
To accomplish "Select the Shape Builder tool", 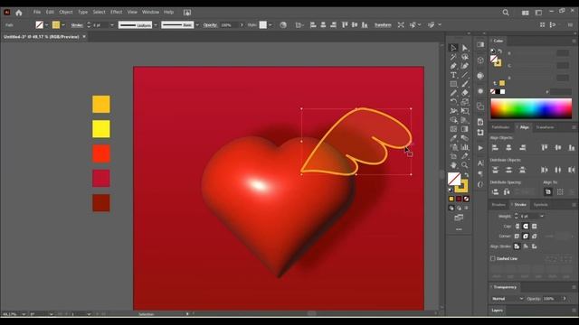I will point(453,120).
